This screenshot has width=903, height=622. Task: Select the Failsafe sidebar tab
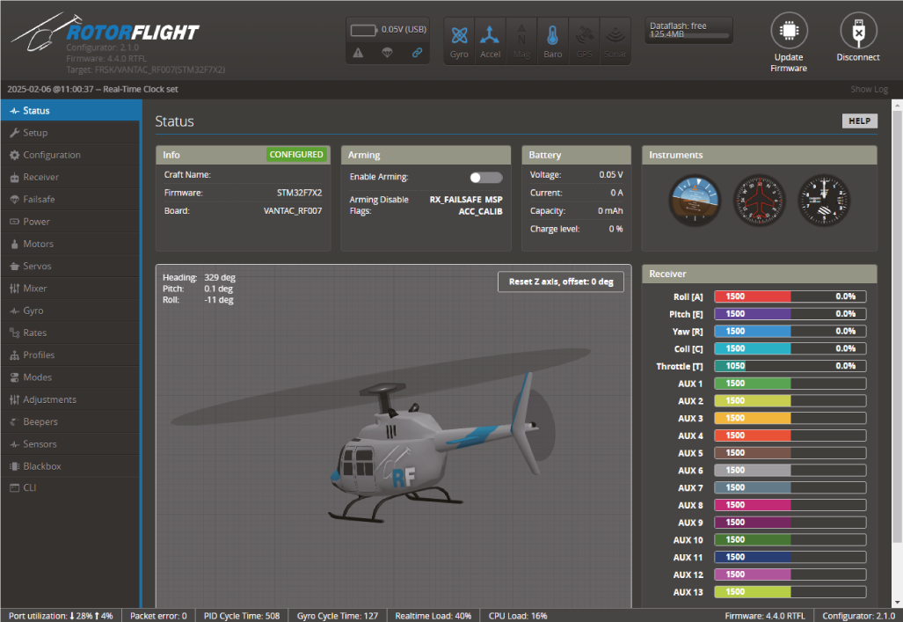coord(39,200)
